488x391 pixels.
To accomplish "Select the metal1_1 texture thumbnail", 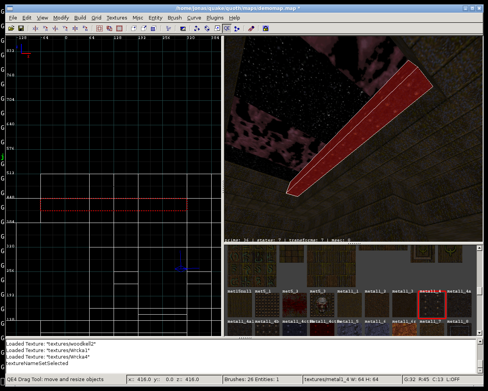I will [x=350, y=305].
